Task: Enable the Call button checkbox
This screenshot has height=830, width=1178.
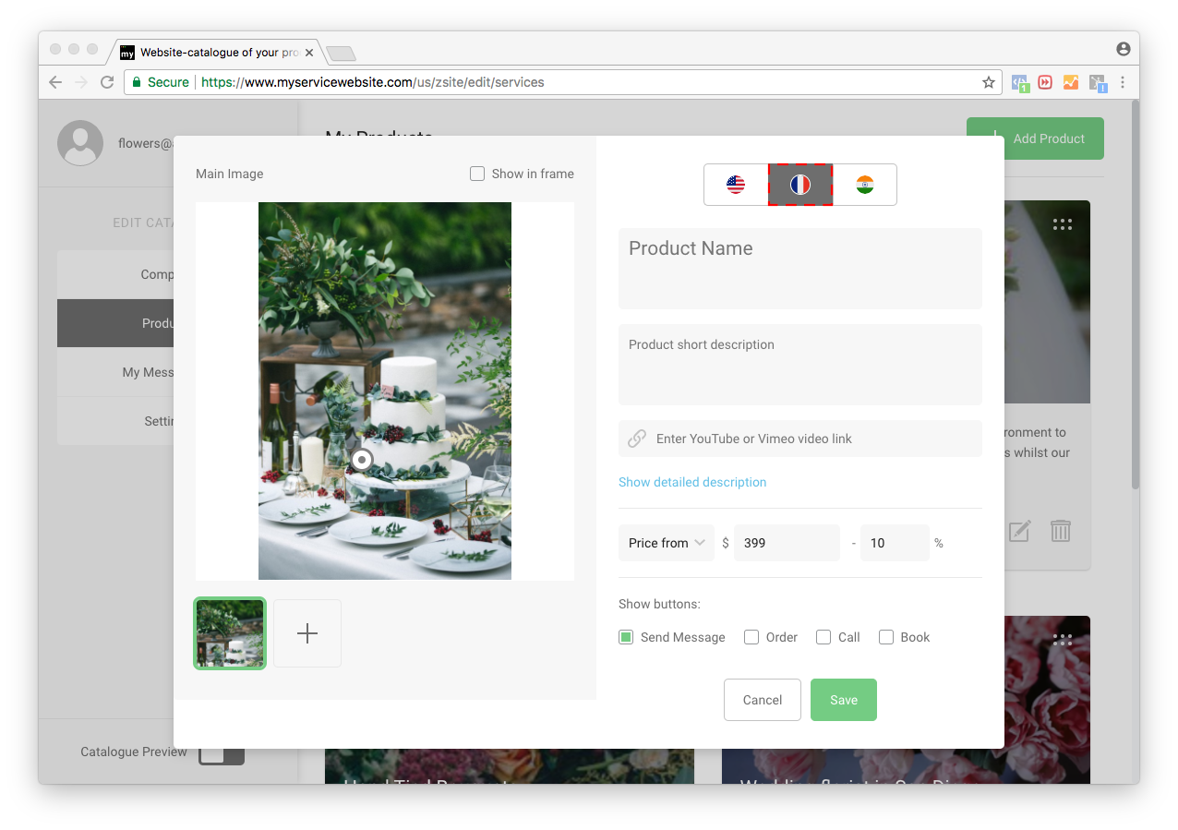Action: [823, 637]
